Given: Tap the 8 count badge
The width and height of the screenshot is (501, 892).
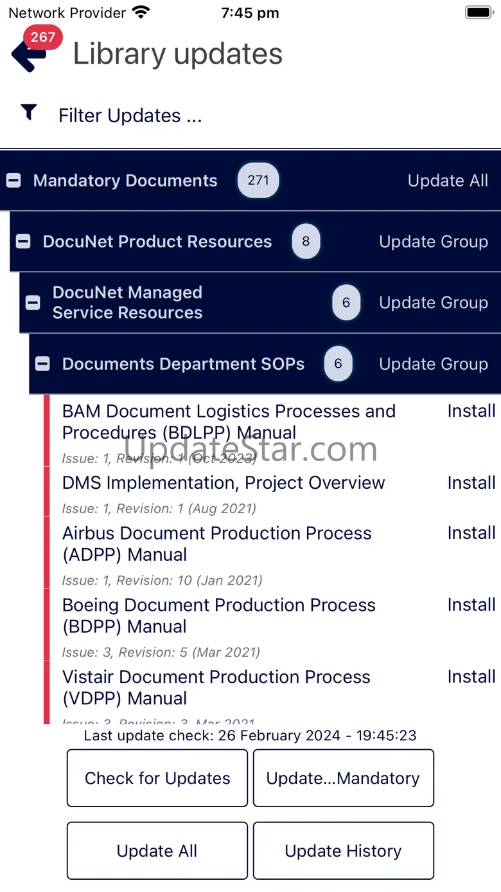Looking at the screenshot, I should pyautogui.click(x=306, y=241).
